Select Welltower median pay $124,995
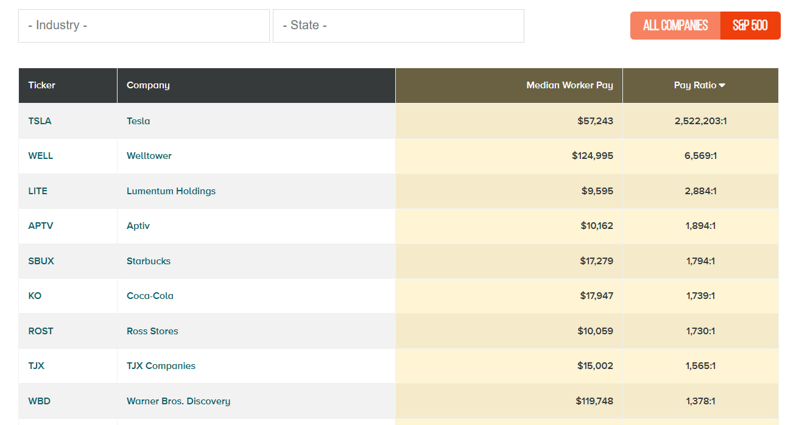The width and height of the screenshot is (799, 425). [593, 156]
